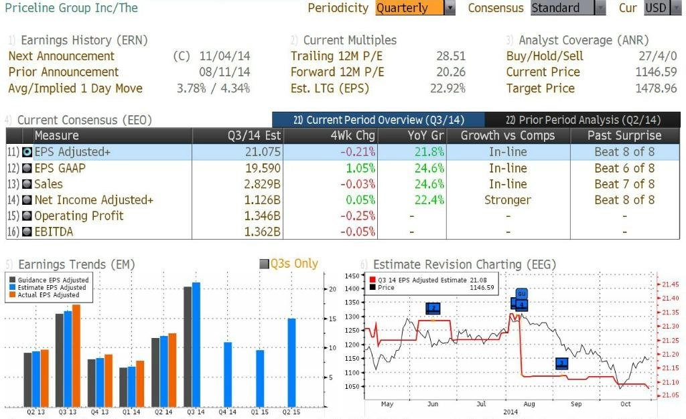Screen dimensions: 686x419
Task: Click the Operating Profit estimate 1.346B
Action: pos(262,216)
